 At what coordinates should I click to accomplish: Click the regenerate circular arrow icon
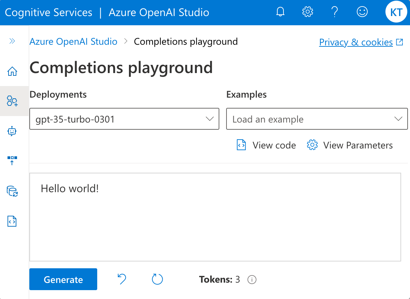157,279
